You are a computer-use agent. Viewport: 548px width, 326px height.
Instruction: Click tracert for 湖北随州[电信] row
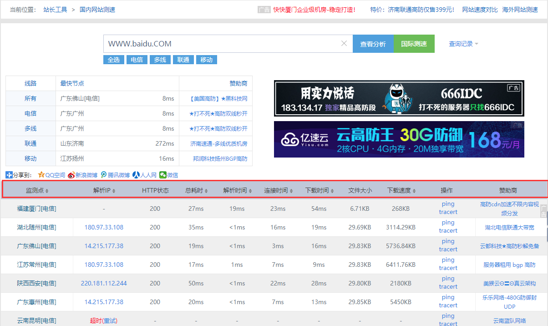[x=448, y=230]
